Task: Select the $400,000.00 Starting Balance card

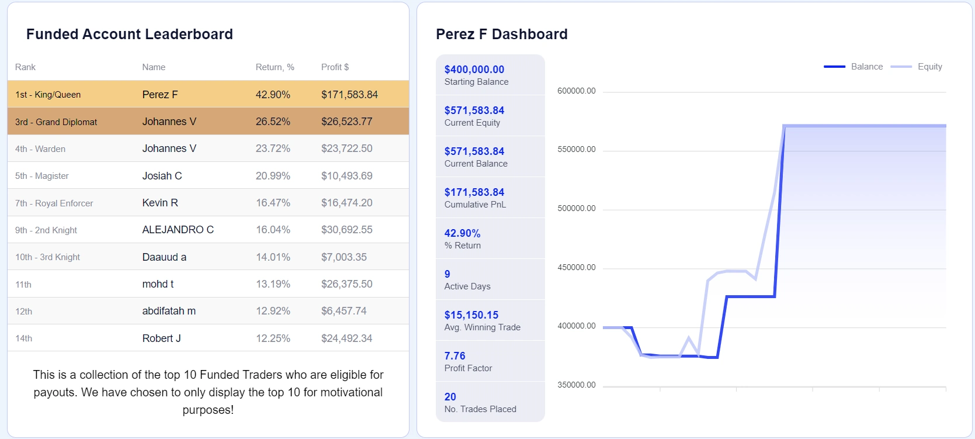Action: (x=490, y=75)
